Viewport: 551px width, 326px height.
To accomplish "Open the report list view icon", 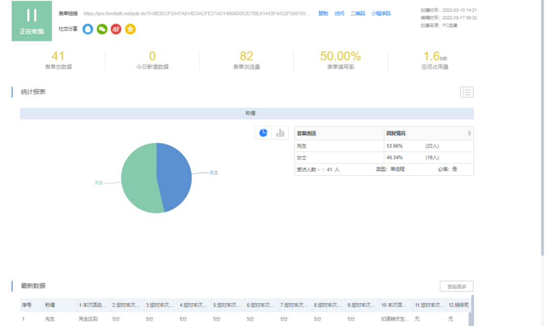I will (467, 92).
